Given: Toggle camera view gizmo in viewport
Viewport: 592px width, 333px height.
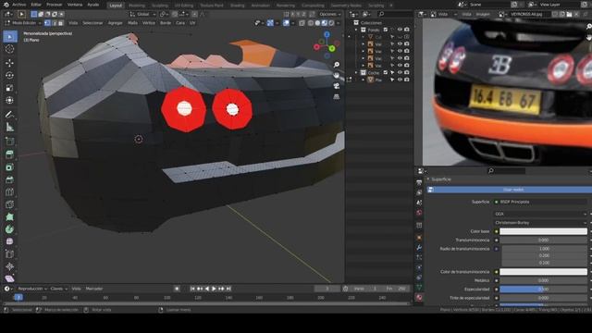Looking at the screenshot, I should point(337,86).
